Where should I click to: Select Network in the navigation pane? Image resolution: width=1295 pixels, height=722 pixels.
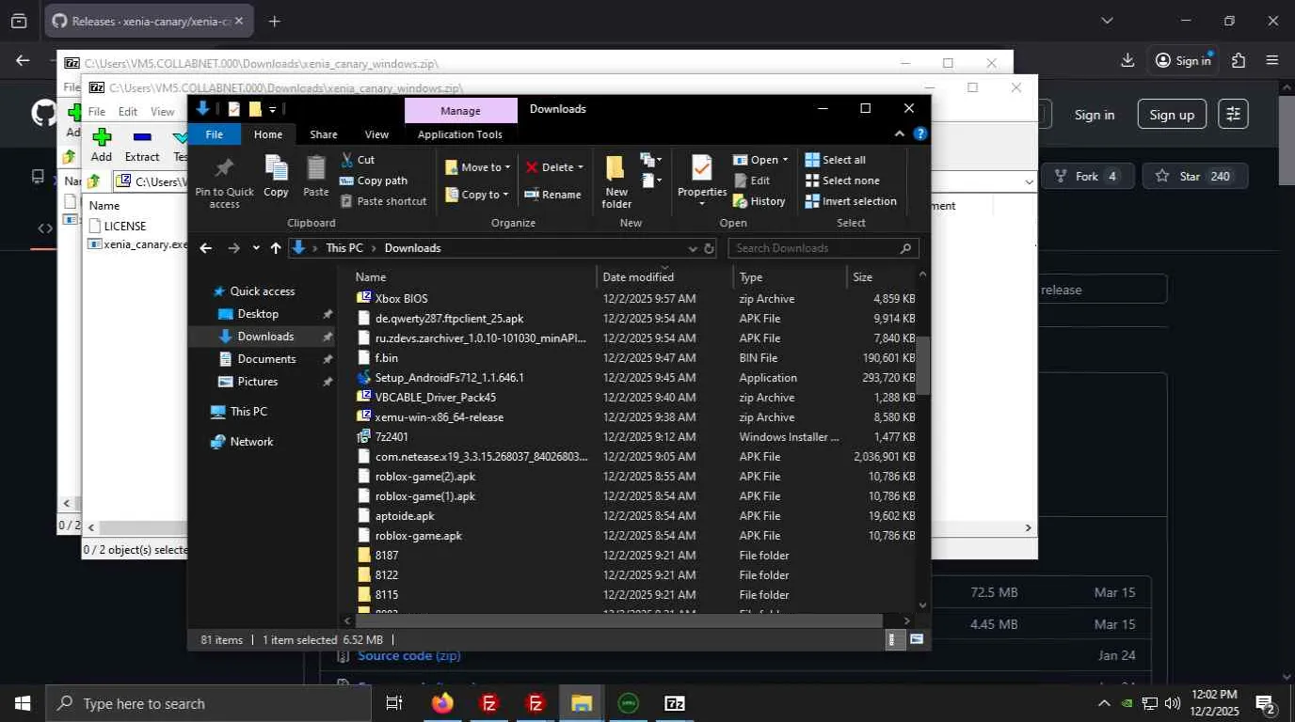coord(251,442)
